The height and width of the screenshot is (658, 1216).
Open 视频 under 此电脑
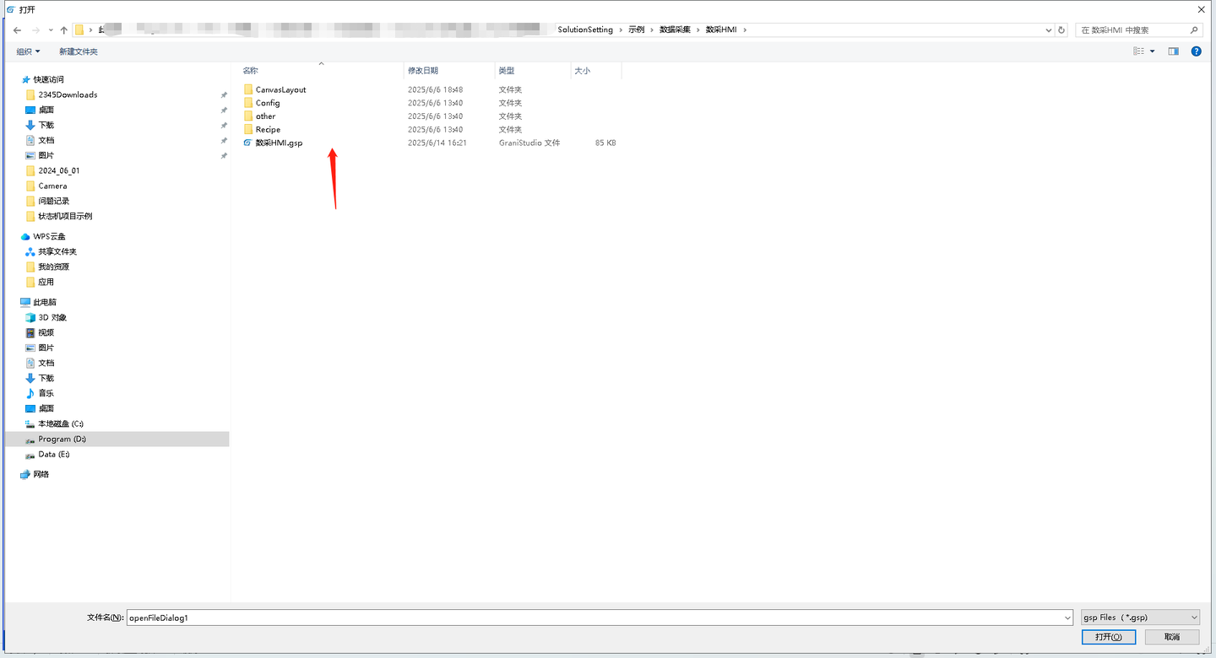[x=46, y=332]
